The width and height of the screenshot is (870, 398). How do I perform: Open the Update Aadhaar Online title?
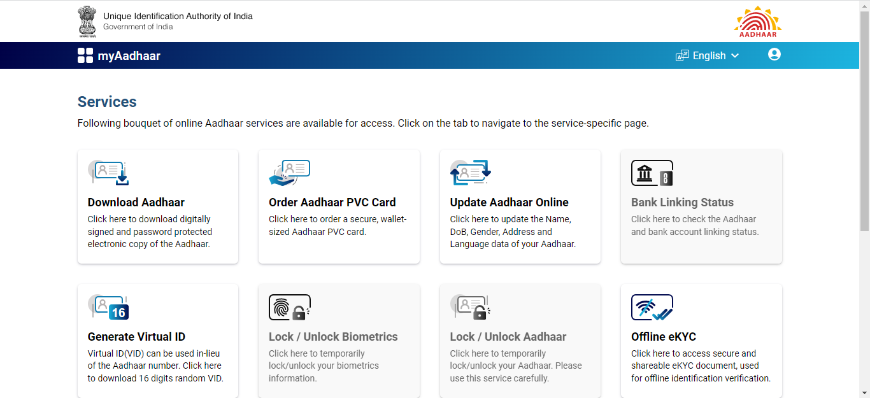click(x=510, y=203)
